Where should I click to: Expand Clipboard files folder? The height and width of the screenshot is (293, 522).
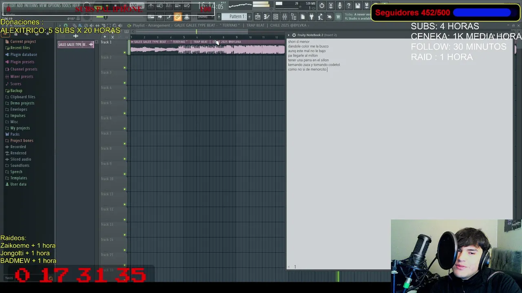pos(22,97)
